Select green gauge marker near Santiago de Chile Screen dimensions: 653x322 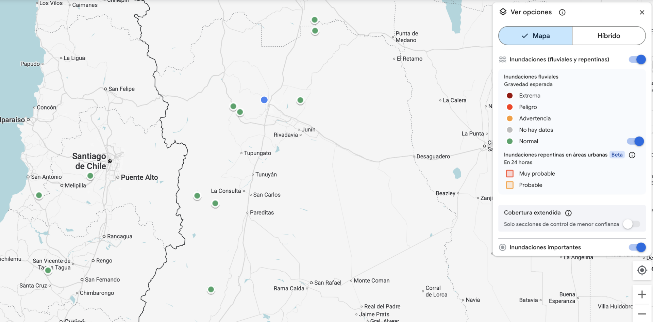tap(90, 176)
